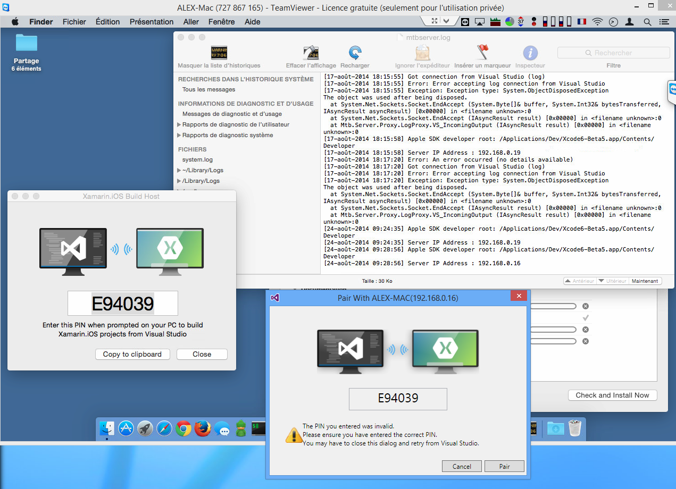676x489 pixels.
Task: Open the Finder menu
Action: (x=41, y=22)
